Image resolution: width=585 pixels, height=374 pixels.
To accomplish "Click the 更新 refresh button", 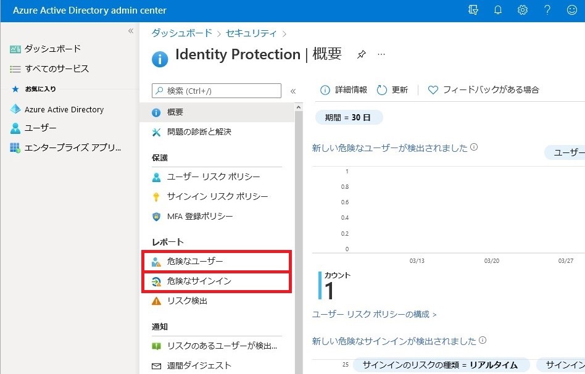I will click(x=392, y=90).
